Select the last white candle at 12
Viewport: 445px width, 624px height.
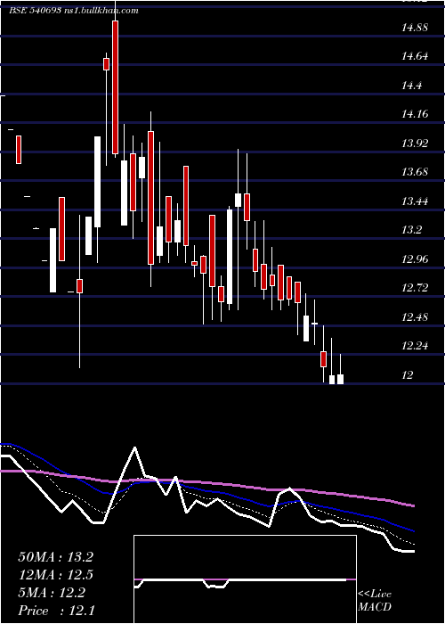click(x=341, y=379)
